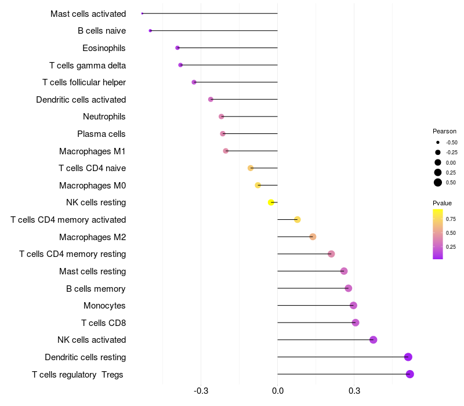Viewport: 464px width, 406px height.
Task: Select the Dendritic cells resting data point
Action: [408, 357]
